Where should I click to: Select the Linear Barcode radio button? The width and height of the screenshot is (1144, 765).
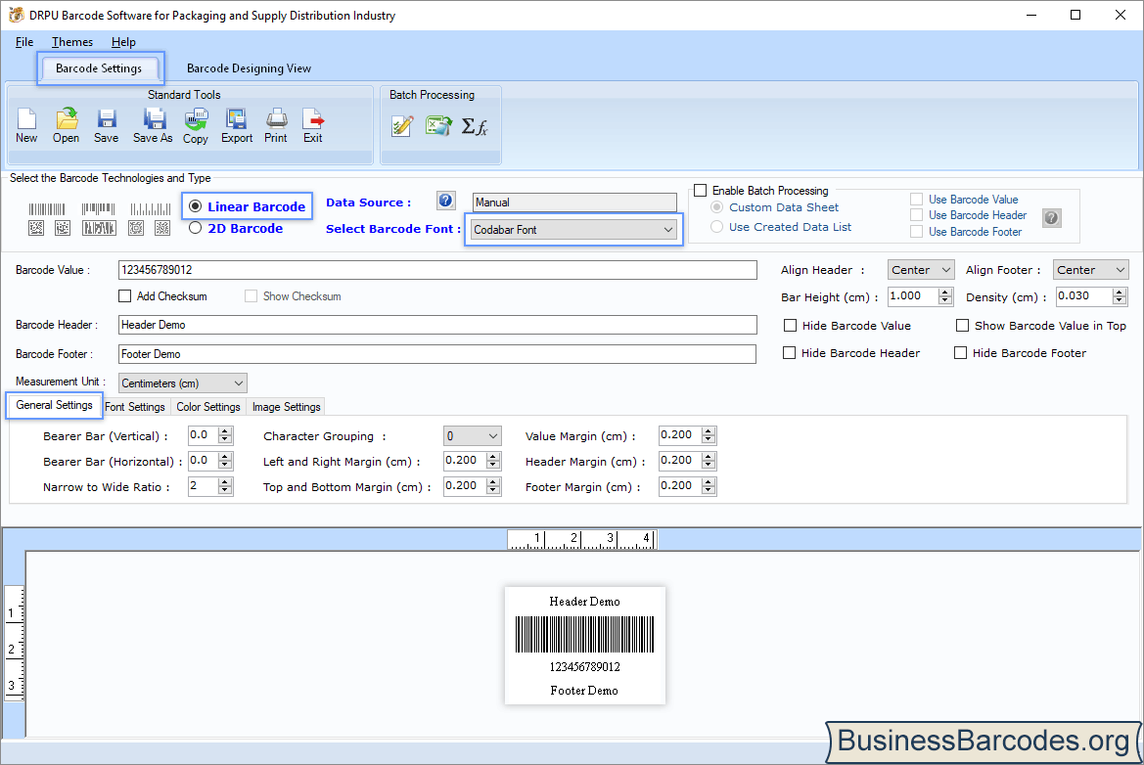[195, 206]
